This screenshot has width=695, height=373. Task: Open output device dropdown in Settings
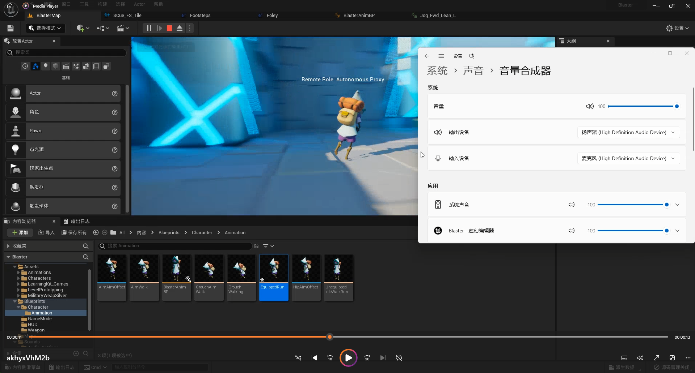coord(628,132)
